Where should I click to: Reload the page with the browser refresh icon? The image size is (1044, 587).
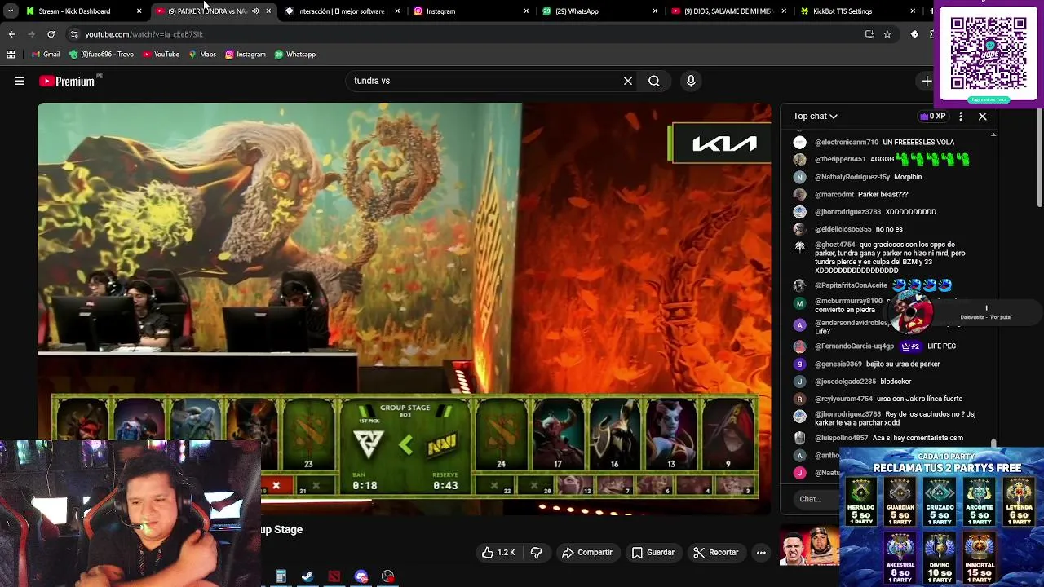[51, 34]
